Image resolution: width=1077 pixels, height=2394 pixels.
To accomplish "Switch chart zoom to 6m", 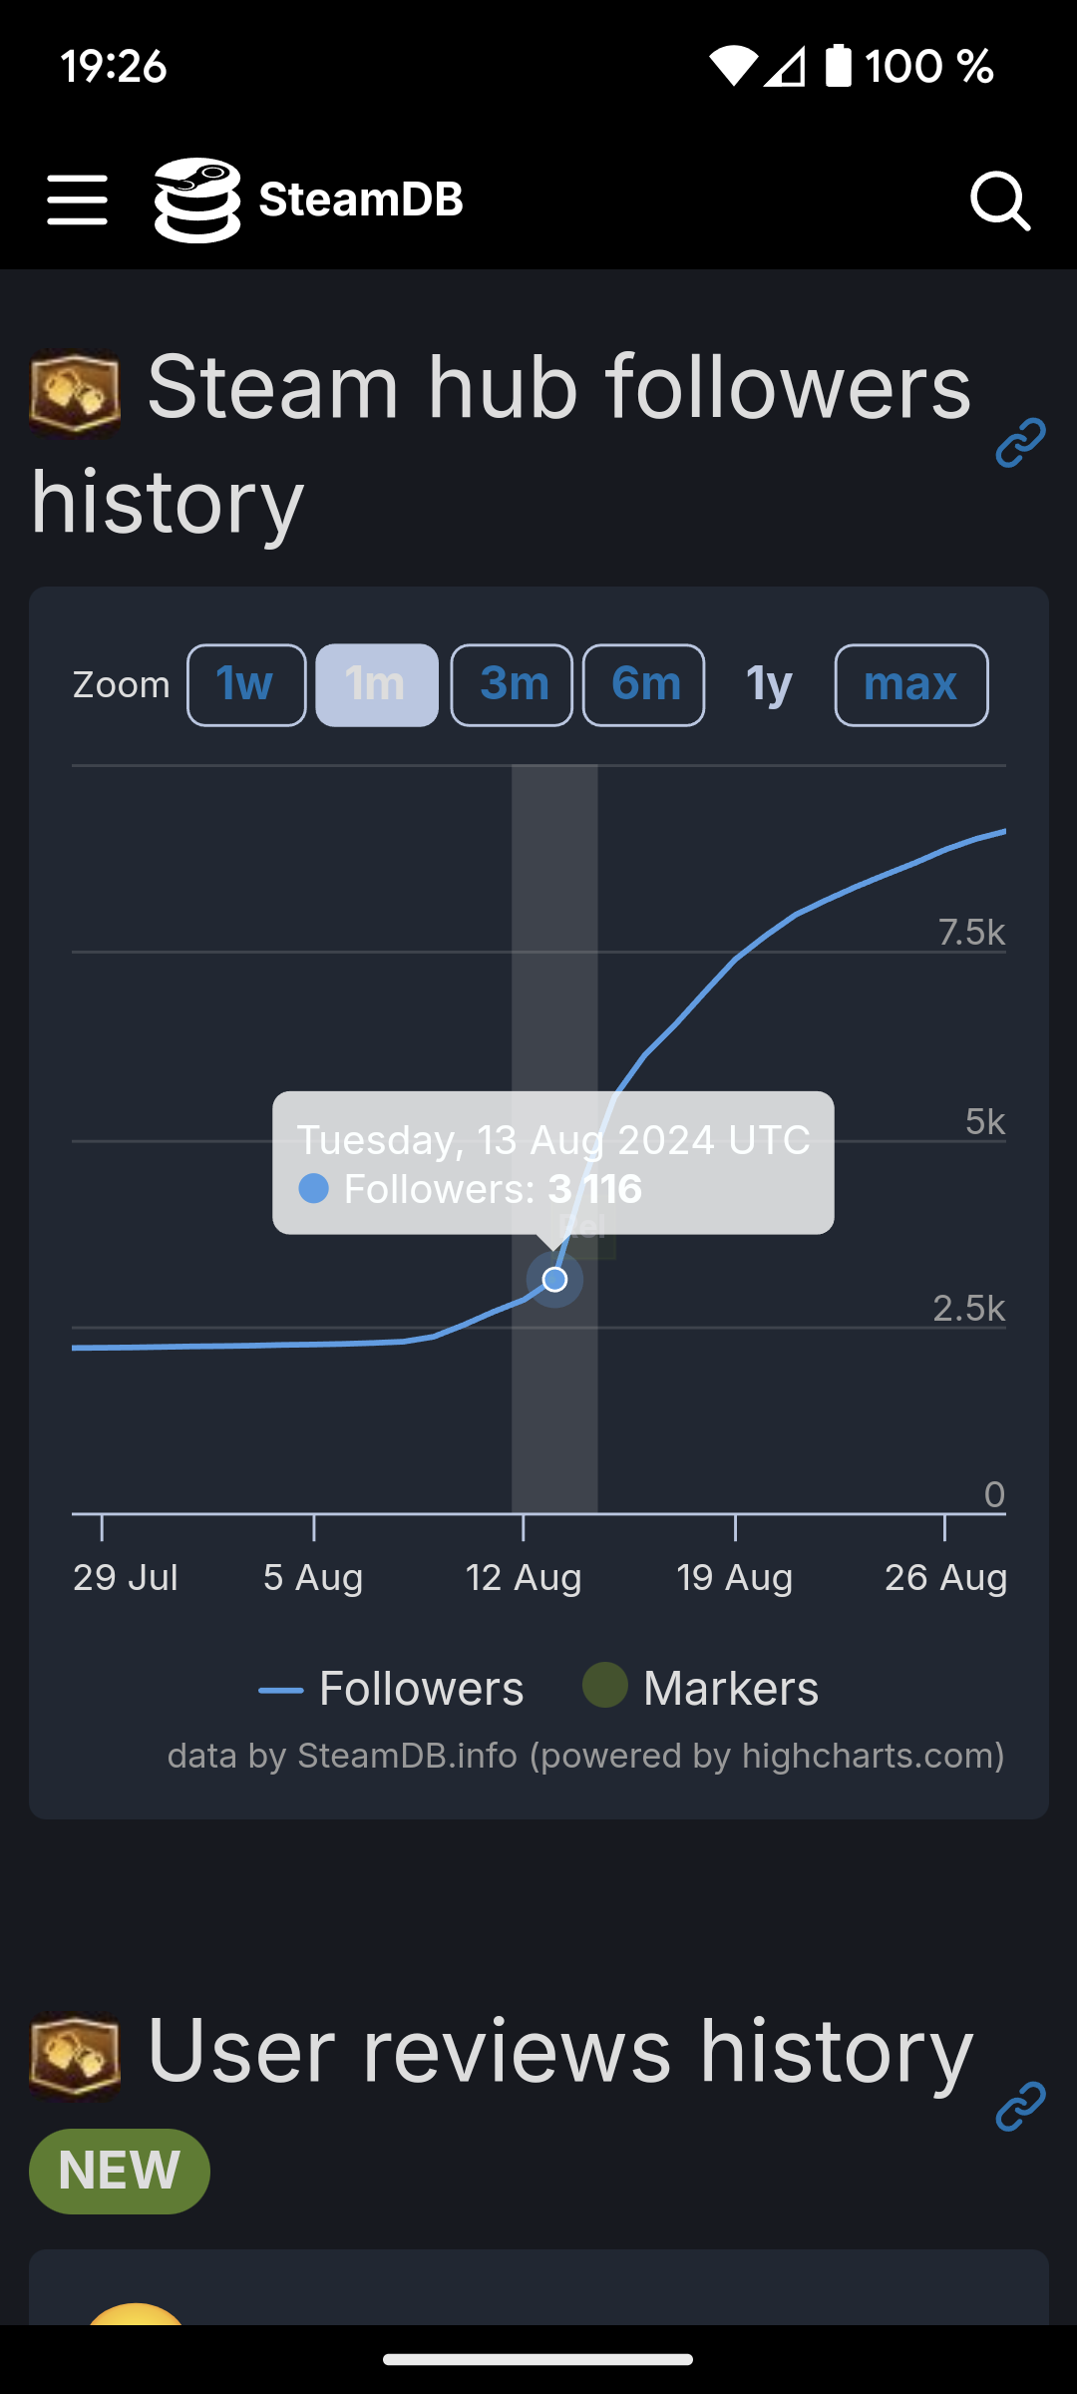I will click(x=643, y=685).
